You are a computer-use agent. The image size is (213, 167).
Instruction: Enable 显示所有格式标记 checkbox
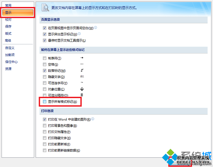click(45, 101)
